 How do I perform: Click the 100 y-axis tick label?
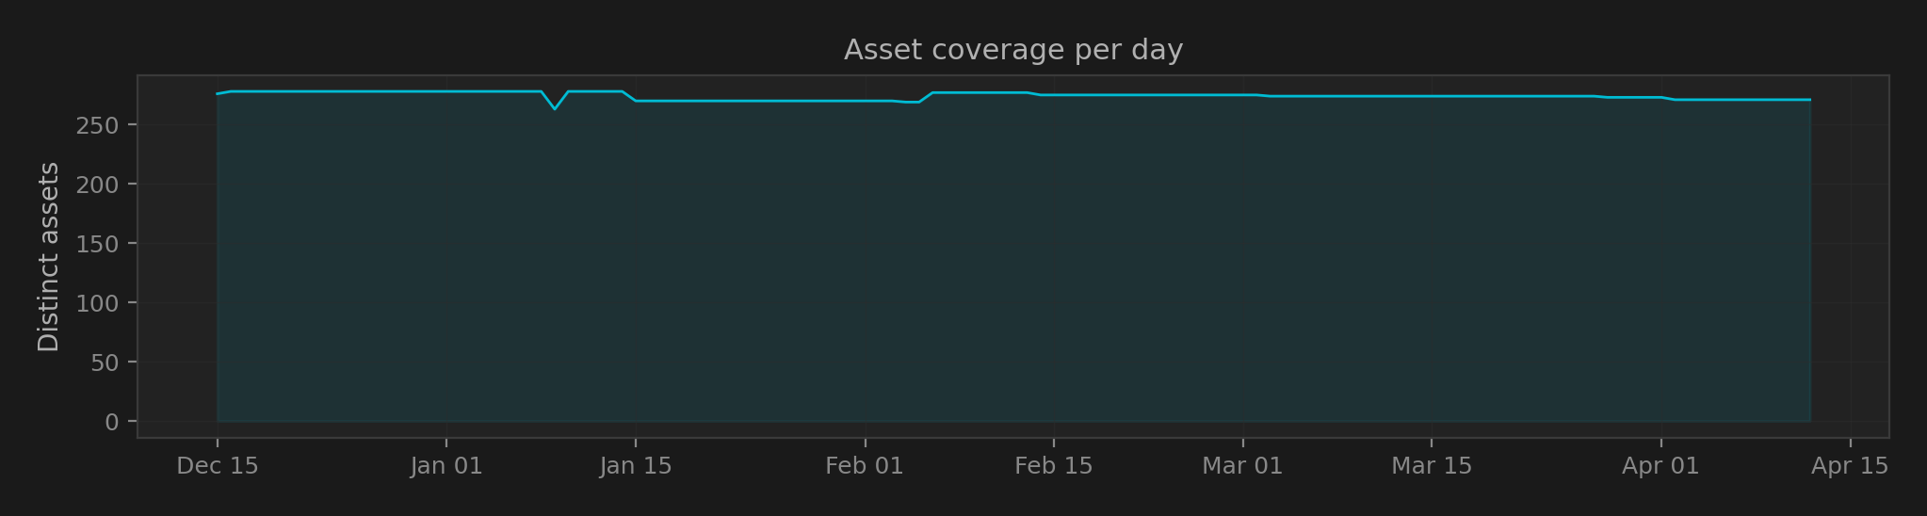tap(98, 303)
